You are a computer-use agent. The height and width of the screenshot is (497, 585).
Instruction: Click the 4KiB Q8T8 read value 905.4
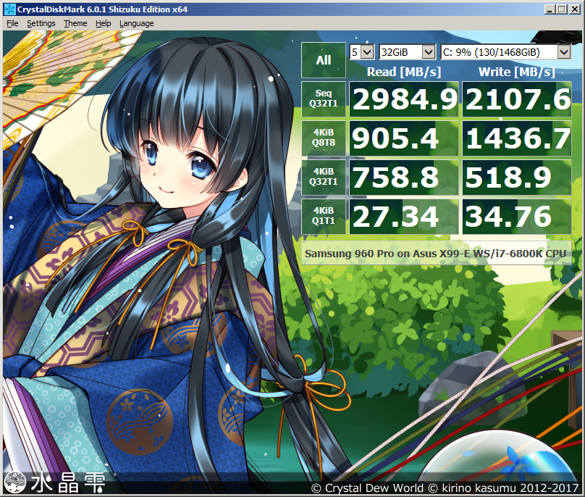coord(404,138)
